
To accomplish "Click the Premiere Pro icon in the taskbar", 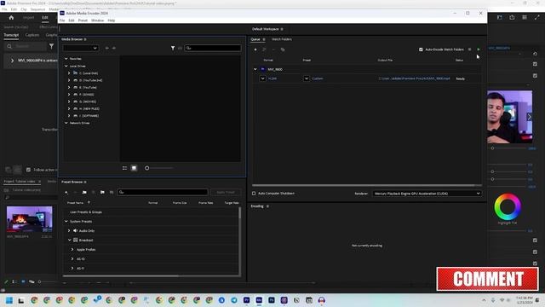I will (x=246, y=300).
